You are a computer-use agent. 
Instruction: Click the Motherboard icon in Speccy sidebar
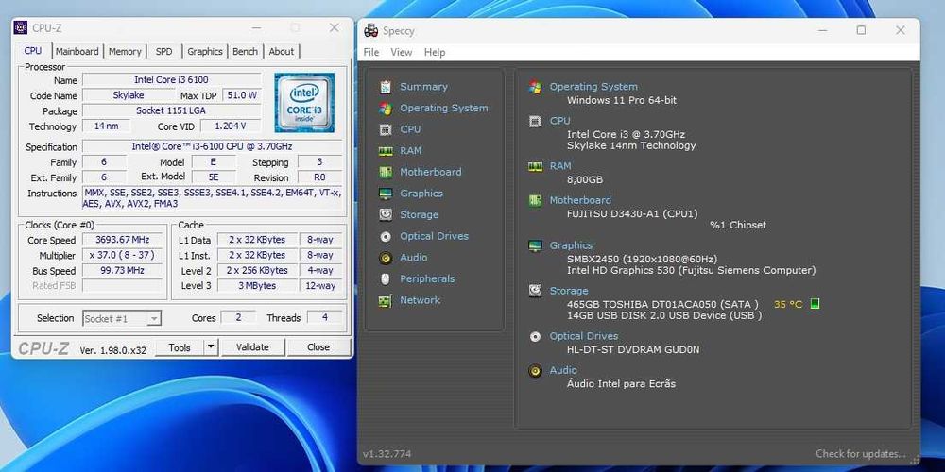tap(386, 172)
